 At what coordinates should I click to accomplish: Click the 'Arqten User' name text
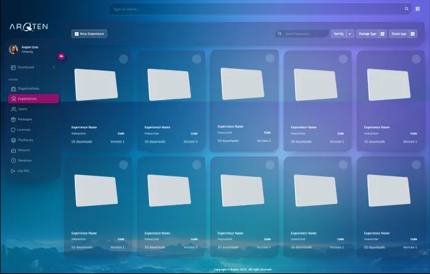(30, 47)
